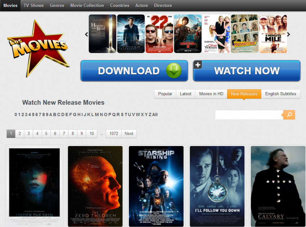Open the Genres menu item
Image resolution: width=306 pixels, height=227 pixels.
tap(57, 5)
